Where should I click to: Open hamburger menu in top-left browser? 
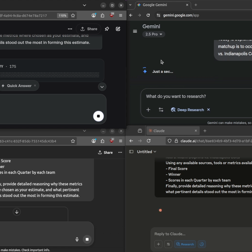pyautogui.click(x=121, y=15)
